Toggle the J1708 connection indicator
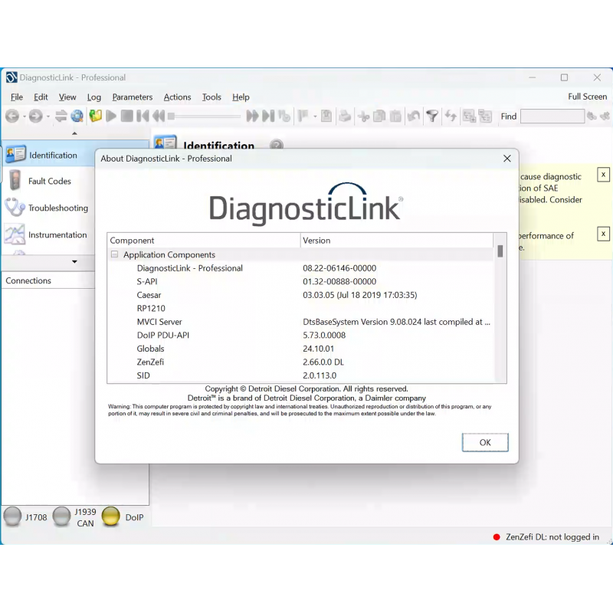This screenshot has width=613, height=613. coord(14,516)
